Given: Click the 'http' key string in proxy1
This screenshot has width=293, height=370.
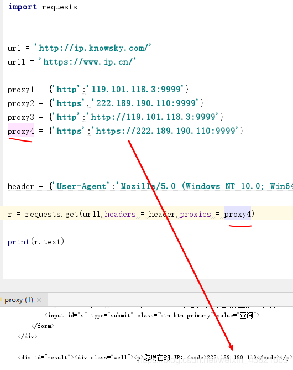Looking at the screenshot, I should pos(66,90).
